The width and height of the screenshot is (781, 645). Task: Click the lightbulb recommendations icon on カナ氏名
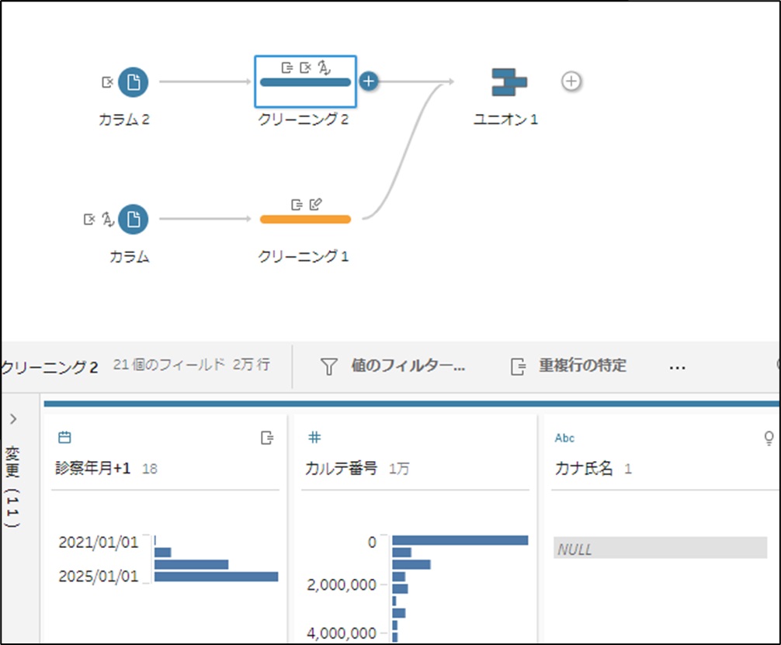pos(769,439)
